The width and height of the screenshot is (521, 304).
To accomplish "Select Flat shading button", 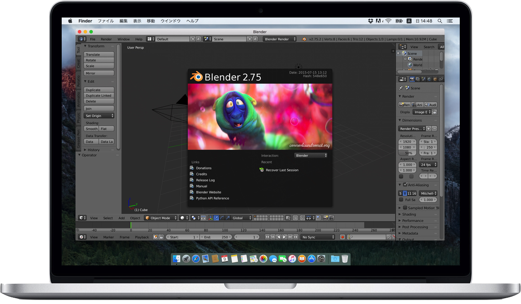I will click(x=106, y=128).
